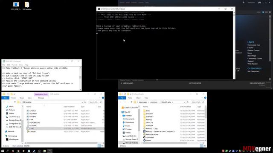Expand ribbon chevron in Fallout 3 goty window

[202, 98]
